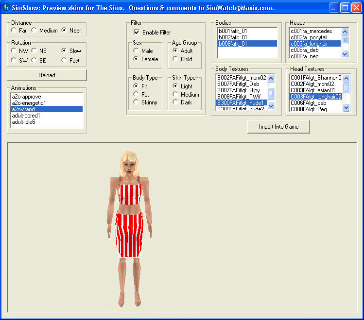Select body texture B002FAFitlgt_mom02
The width and height of the screenshot is (364, 320).
tap(242, 78)
